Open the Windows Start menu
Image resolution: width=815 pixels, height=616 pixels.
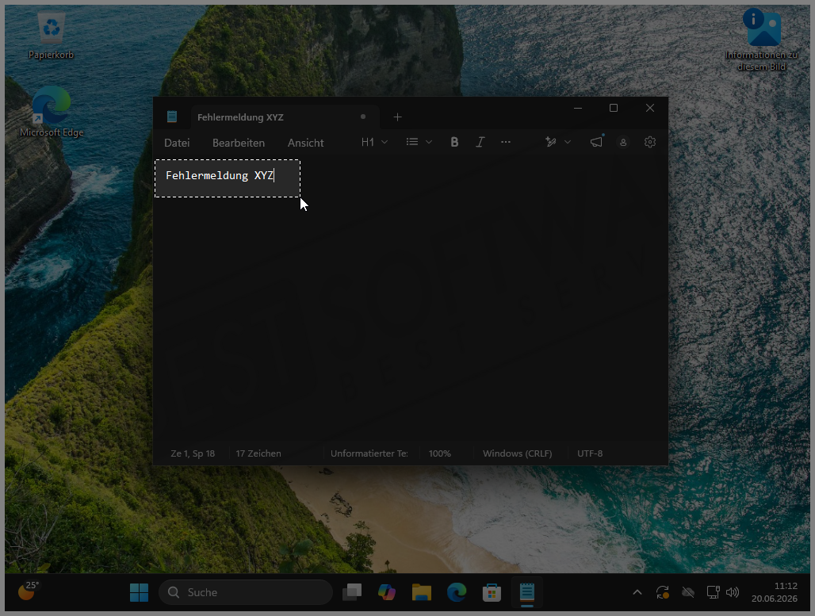point(139,592)
